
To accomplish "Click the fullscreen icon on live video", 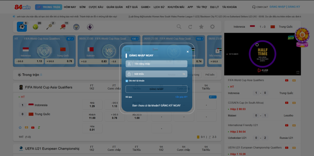I will point(298,72).
